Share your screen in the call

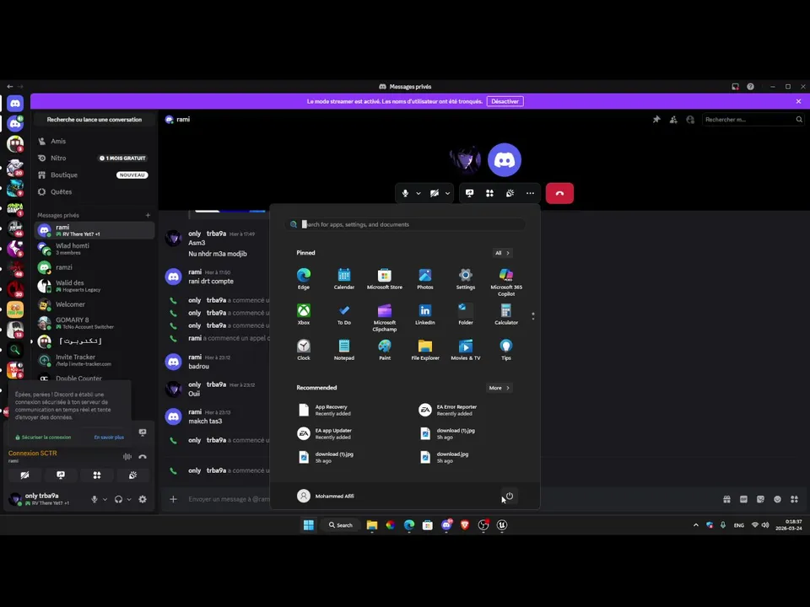point(470,193)
